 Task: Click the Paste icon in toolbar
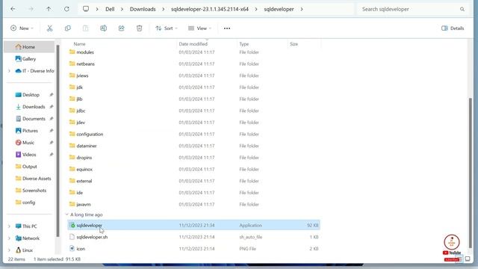tap(86, 28)
